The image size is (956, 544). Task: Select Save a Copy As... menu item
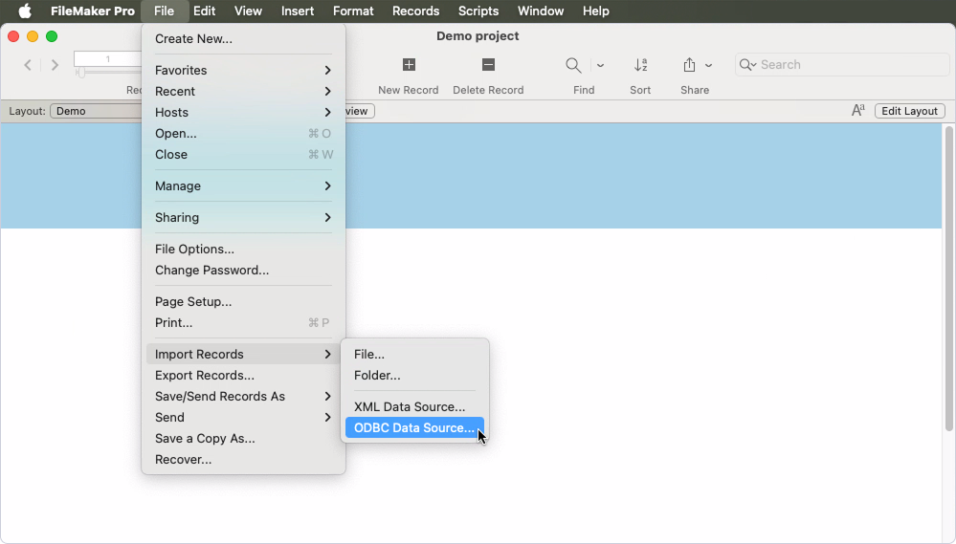243,438
